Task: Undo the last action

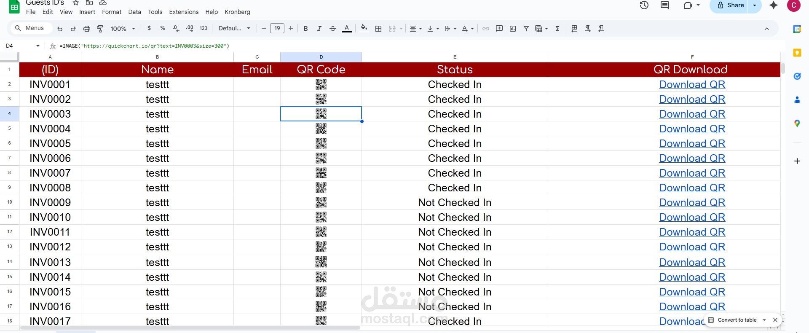Action: pyautogui.click(x=60, y=29)
